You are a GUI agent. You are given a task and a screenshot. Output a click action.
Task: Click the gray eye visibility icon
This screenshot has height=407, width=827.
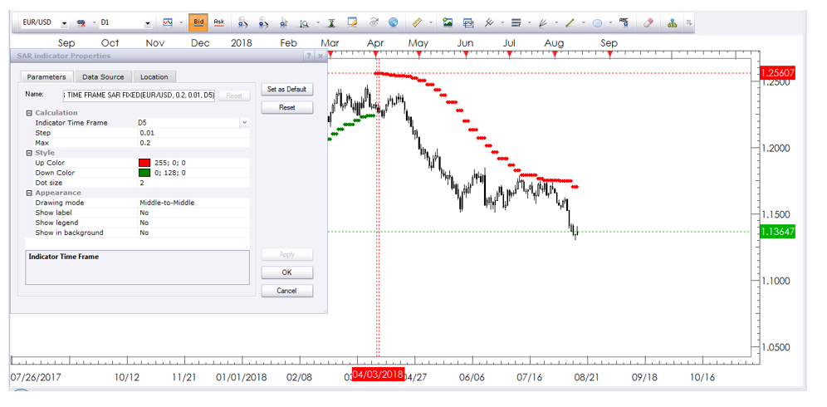coord(374,22)
